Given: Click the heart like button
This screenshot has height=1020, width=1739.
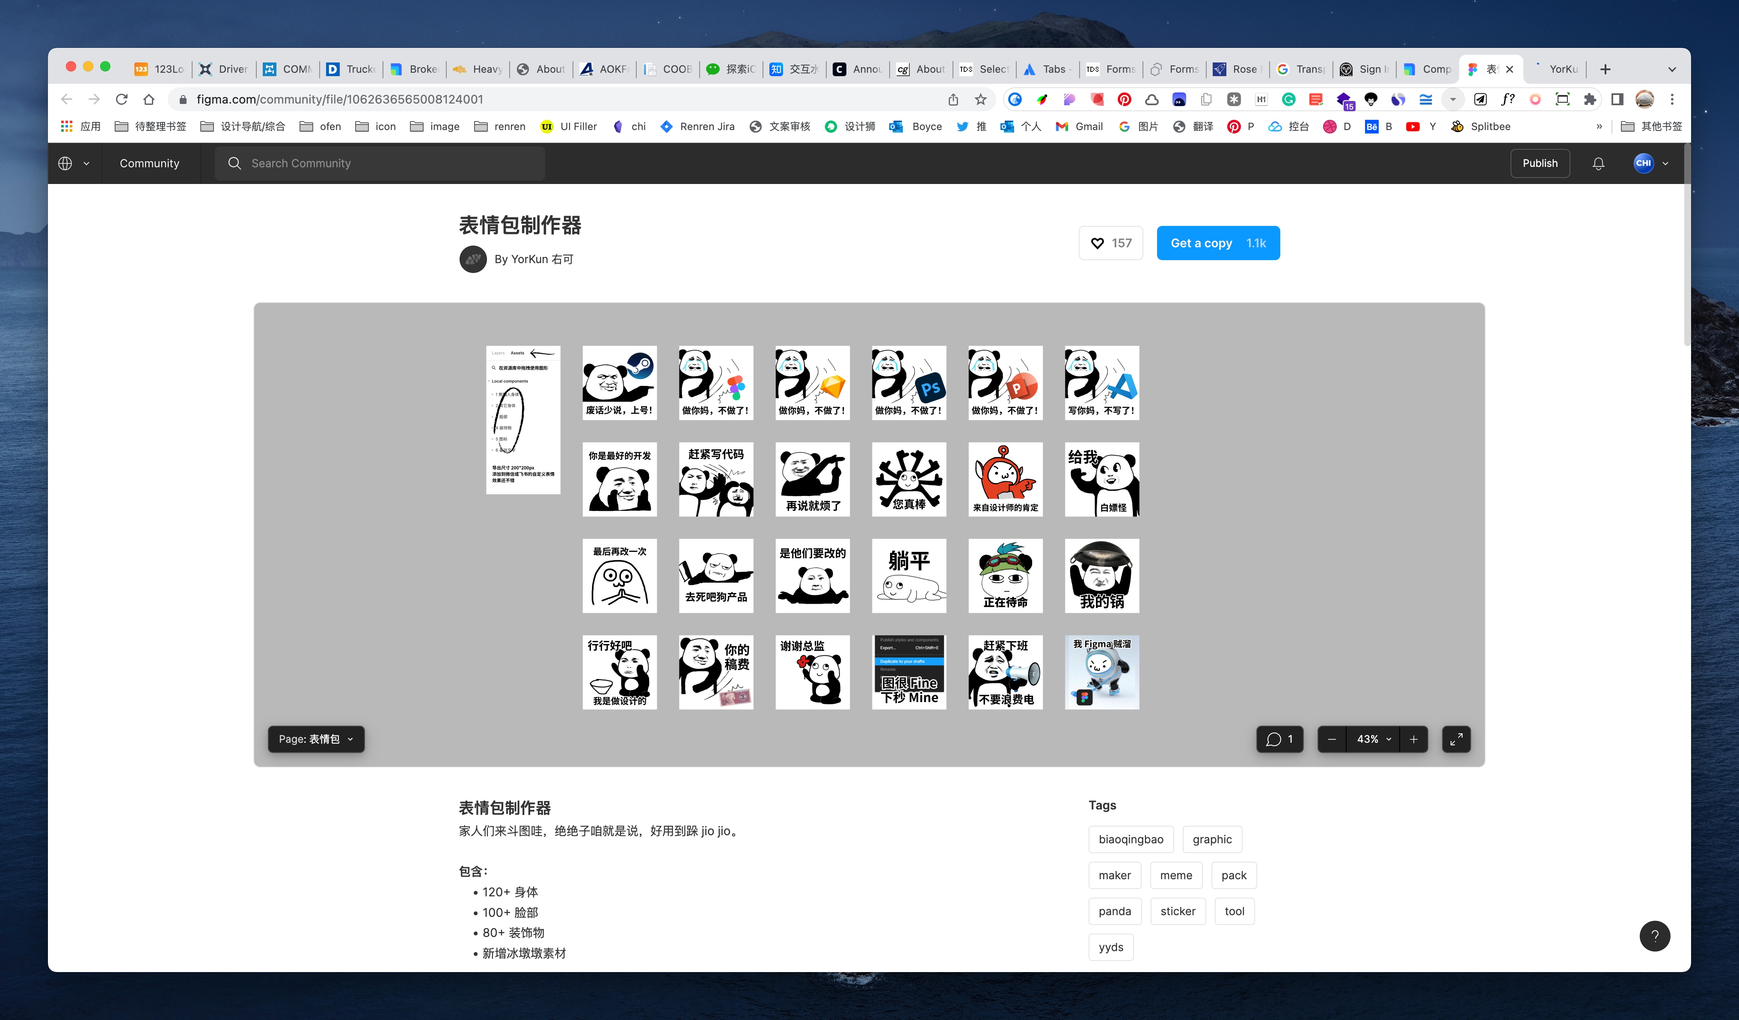Looking at the screenshot, I should click(x=1110, y=243).
